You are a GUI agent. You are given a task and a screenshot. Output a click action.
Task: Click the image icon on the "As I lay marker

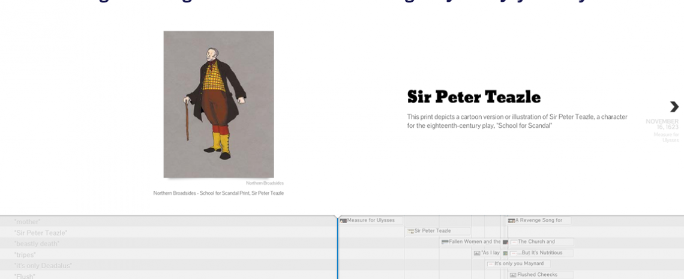tap(477, 253)
